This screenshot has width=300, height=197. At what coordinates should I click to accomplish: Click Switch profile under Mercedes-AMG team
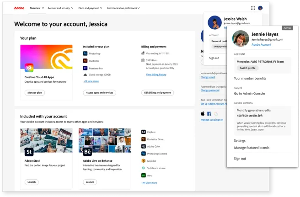(247, 68)
